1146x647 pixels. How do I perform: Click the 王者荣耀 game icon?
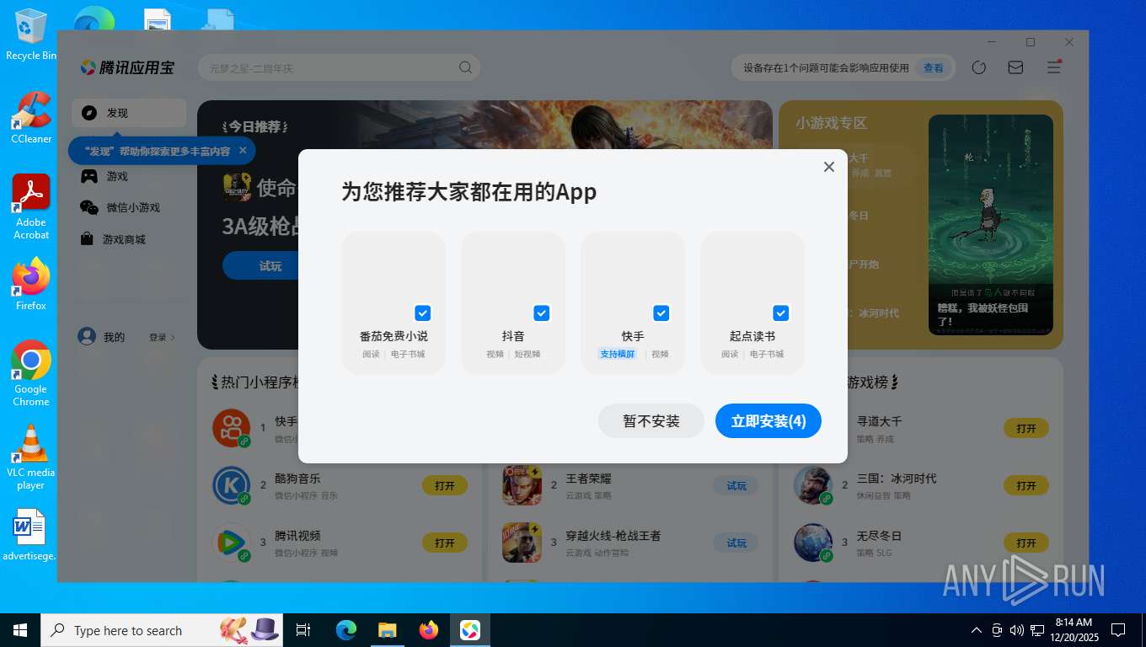(522, 485)
